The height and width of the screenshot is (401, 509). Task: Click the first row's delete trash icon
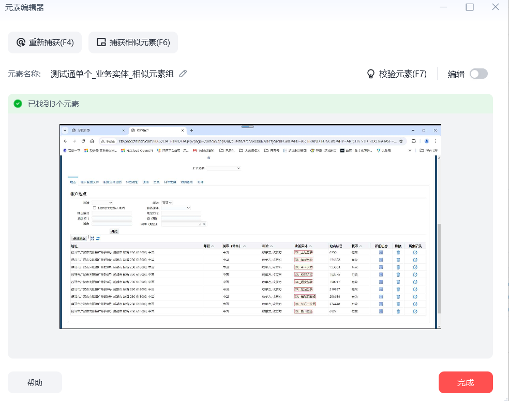point(398,252)
